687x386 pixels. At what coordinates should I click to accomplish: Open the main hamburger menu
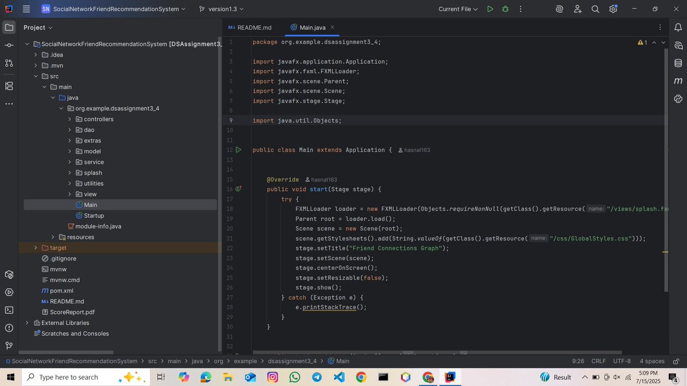(x=26, y=9)
